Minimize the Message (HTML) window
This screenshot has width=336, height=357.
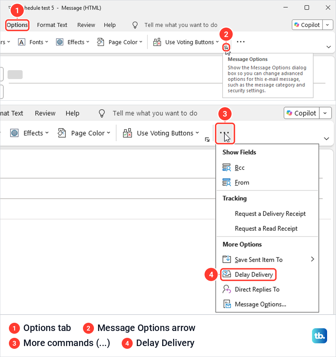click(x=286, y=8)
